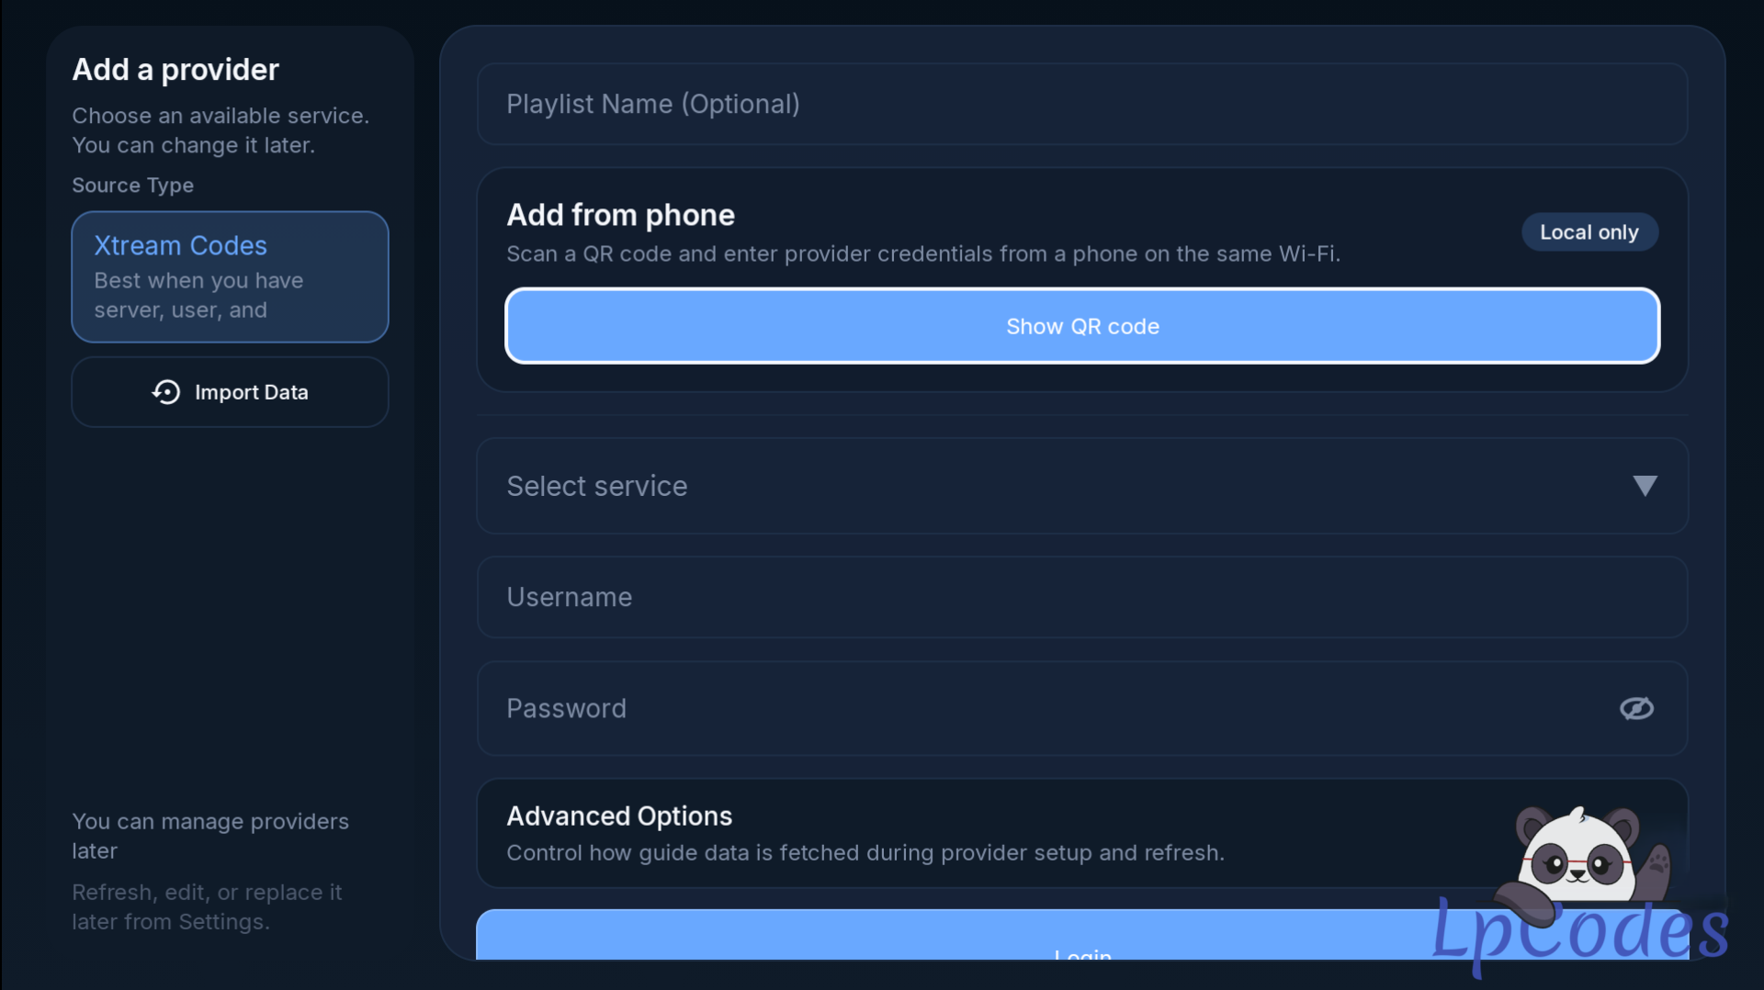
Task: Click the Login button
Action: click(x=1082, y=935)
